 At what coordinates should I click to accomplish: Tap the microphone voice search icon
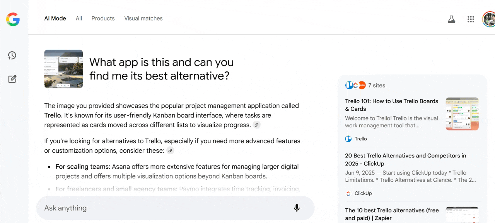(297, 208)
